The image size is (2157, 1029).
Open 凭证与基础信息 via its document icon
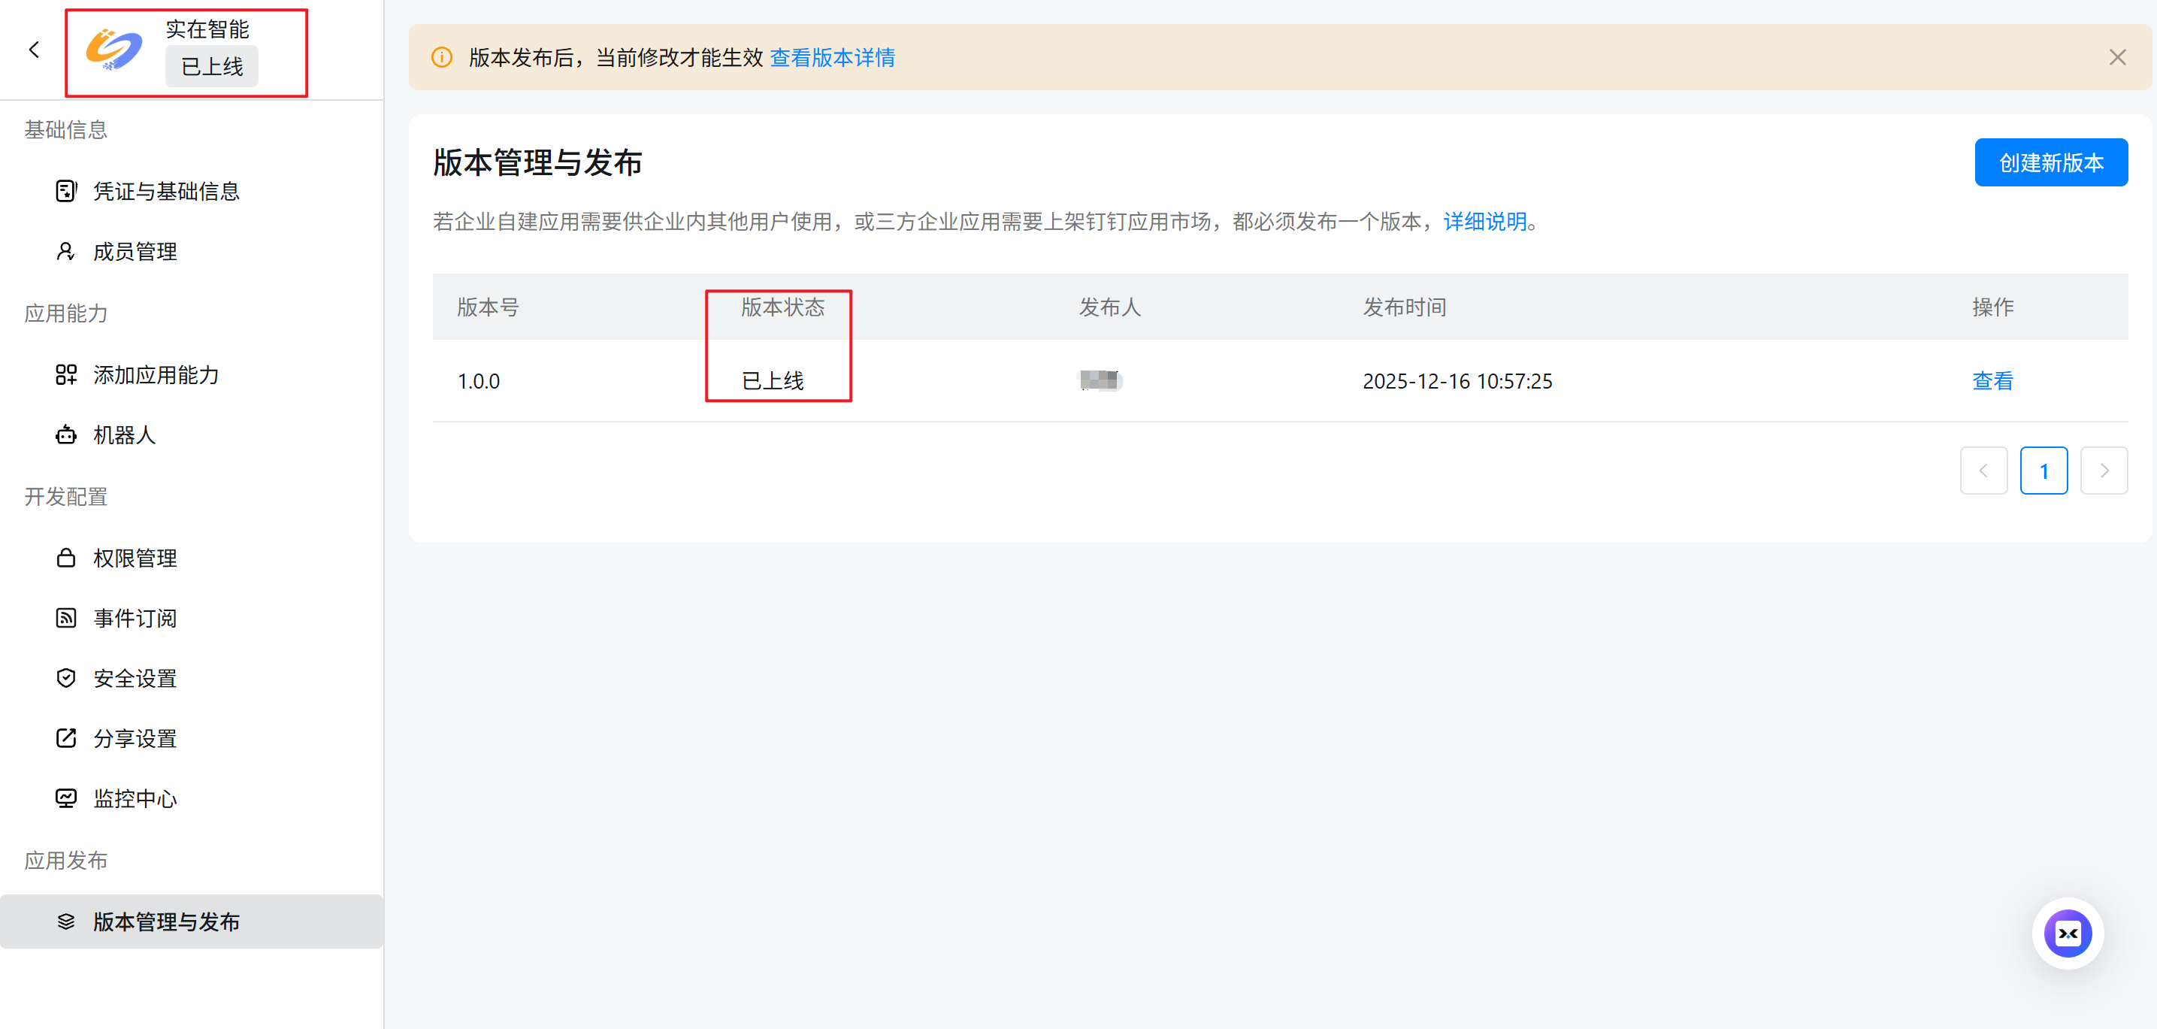click(x=65, y=191)
